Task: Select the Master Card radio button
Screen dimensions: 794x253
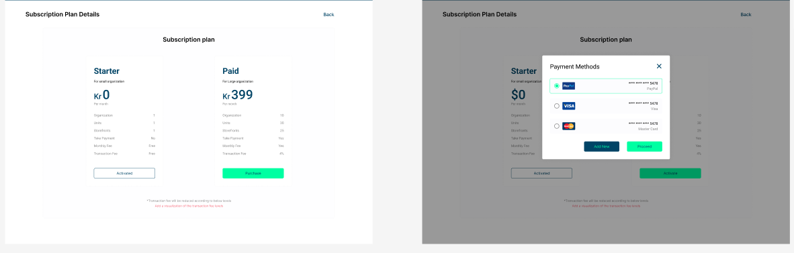Action: click(556, 126)
